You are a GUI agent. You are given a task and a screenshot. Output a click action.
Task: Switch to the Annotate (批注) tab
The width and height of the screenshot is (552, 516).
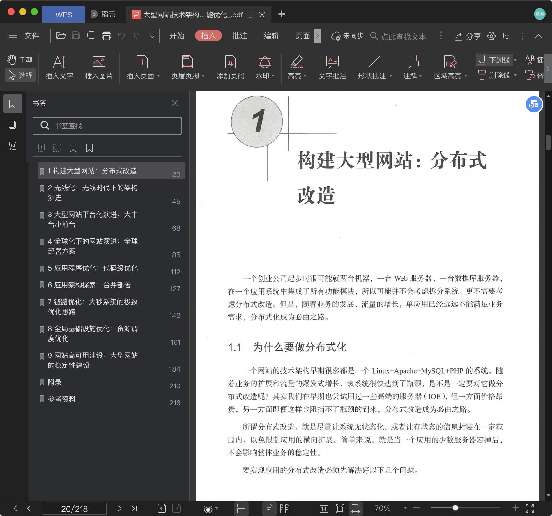point(240,36)
